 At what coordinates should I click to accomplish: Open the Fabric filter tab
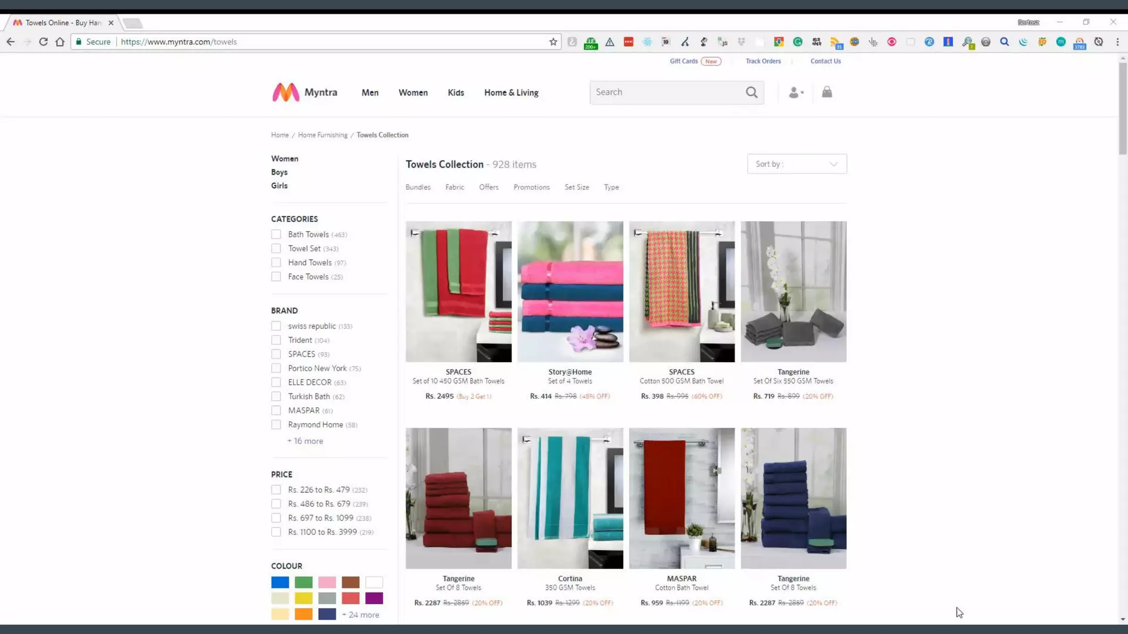coord(454,187)
